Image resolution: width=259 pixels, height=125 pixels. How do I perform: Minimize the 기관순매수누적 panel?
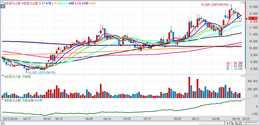pyautogui.click(x=241, y=100)
